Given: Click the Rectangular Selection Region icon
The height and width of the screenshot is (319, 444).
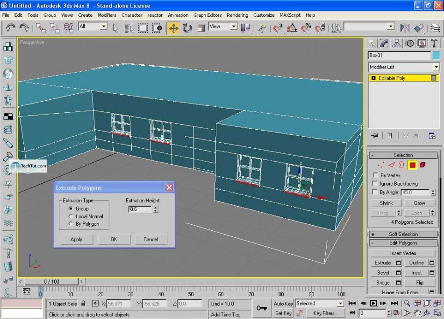Looking at the screenshot, I should (x=143, y=28).
